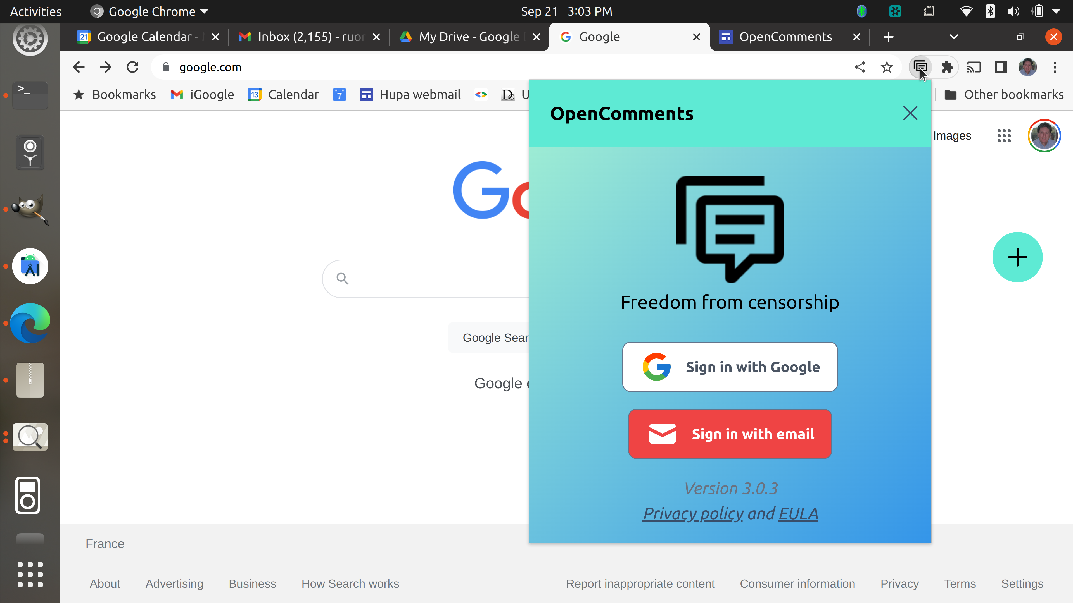The width and height of the screenshot is (1073, 603).
Task: Expand the tab search dropdown chevron
Action: click(x=953, y=37)
